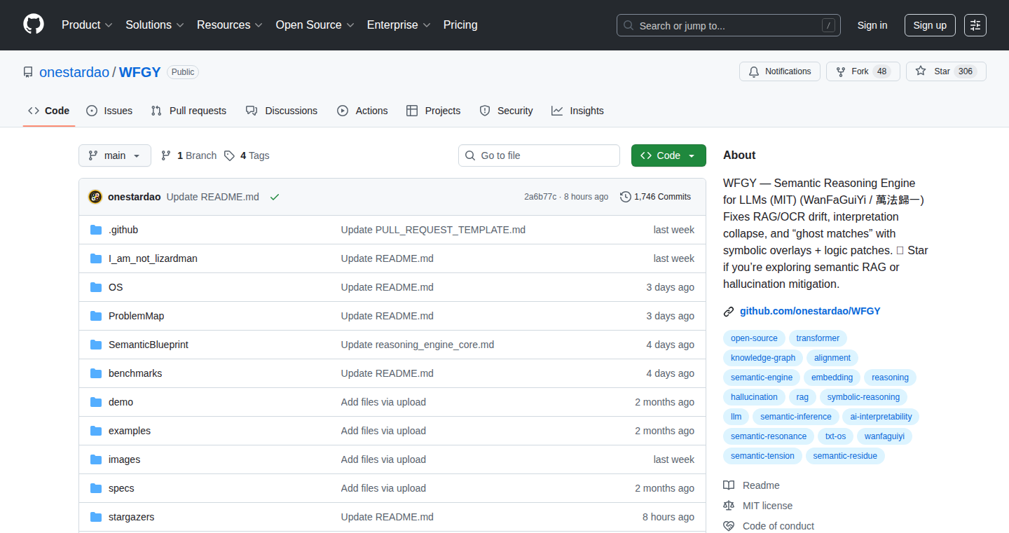Open the Actions tab

pos(362,111)
